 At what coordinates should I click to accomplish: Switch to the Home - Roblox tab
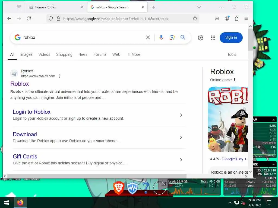pos(56,7)
